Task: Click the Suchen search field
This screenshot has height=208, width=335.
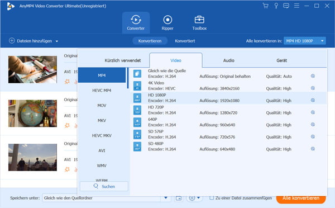Action: click(x=104, y=186)
